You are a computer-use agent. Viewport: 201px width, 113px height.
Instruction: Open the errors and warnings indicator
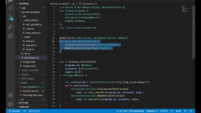[34, 111]
